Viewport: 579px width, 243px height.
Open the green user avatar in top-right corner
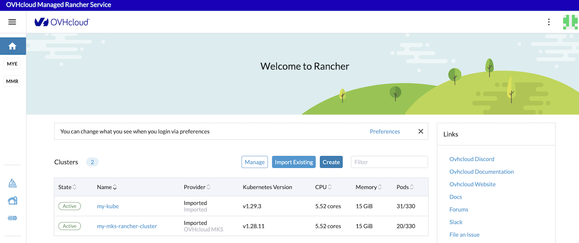point(571,22)
